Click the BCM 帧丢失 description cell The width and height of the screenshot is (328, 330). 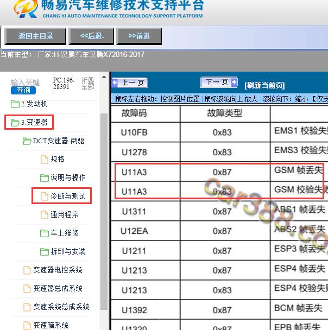coord(299,310)
